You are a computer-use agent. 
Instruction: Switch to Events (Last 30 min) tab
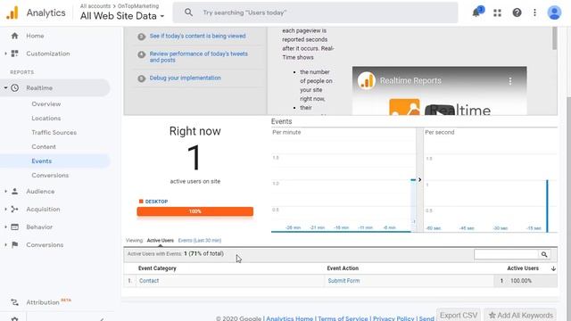(200, 240)
